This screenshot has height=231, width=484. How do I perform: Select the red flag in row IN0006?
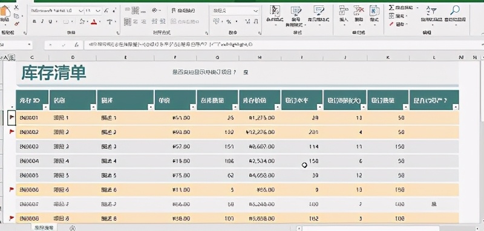pyautogui.click(x=11, y=189)
